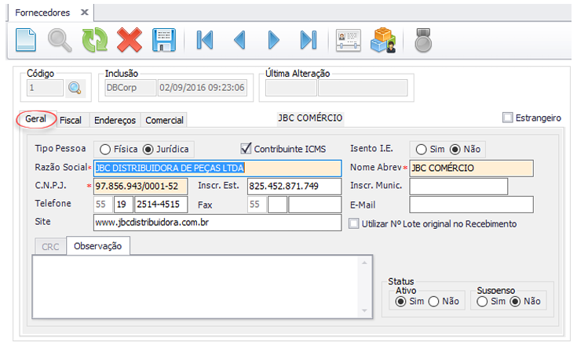Set Isento I.E. to Sim
Viewport: 577px width, 348px height.
(422, 149)
